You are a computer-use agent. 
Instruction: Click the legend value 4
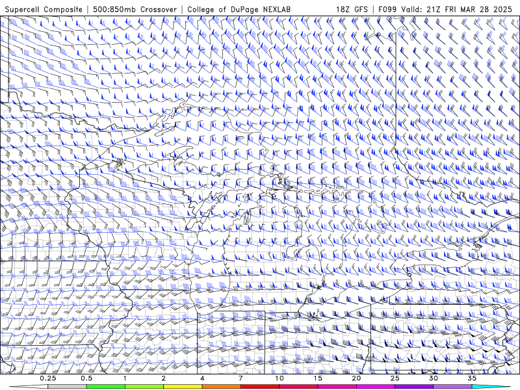pos(202,378)
